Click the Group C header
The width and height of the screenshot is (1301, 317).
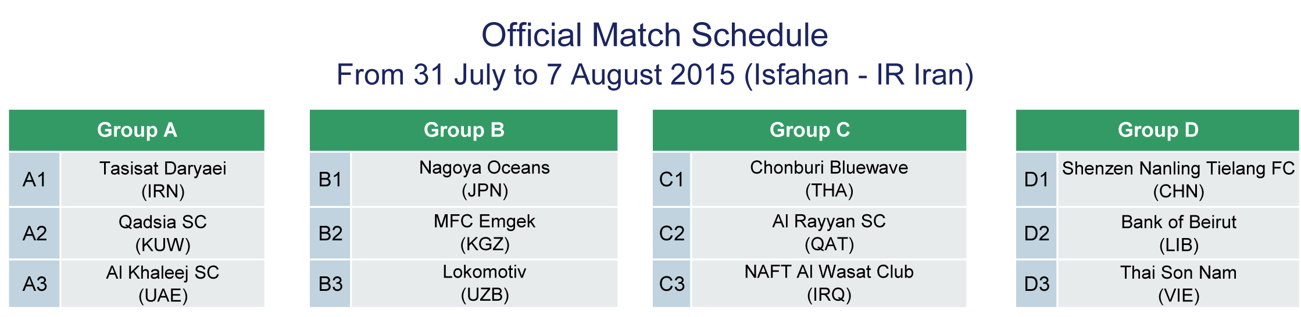(809, 130)
